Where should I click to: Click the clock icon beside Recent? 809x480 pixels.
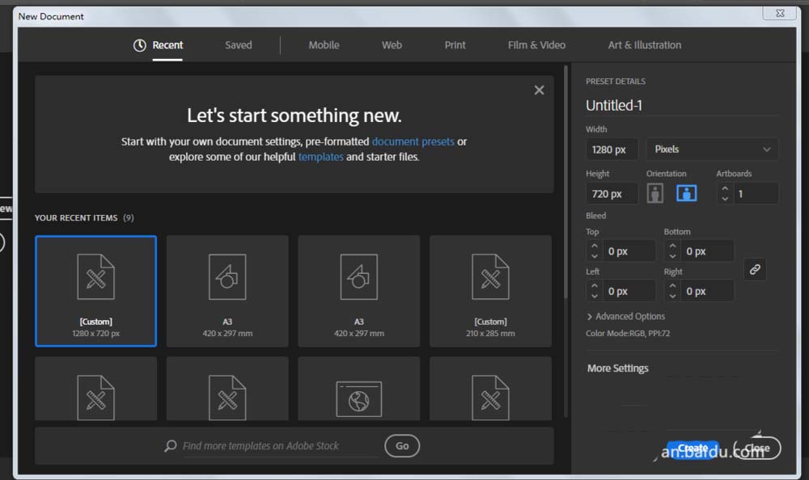tap(139, 45)
